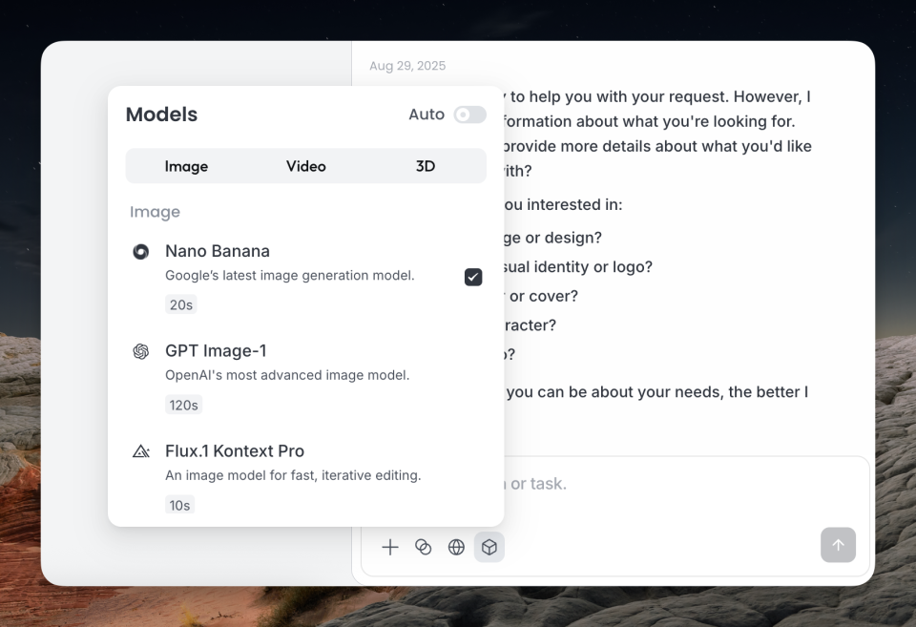Click the Aug 29, 2025 date label
Viewport: 916px width, 627px height.
coord(407,66)
